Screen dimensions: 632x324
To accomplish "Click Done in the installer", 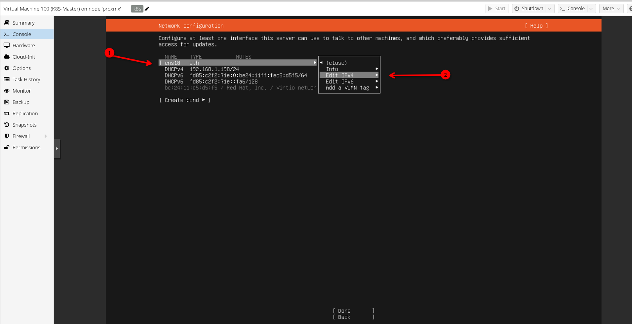I will (x=354, y=311).
